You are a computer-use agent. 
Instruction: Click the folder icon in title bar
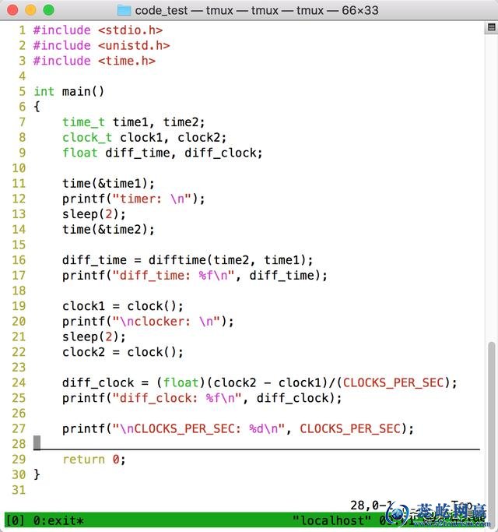tap(124, 10)
